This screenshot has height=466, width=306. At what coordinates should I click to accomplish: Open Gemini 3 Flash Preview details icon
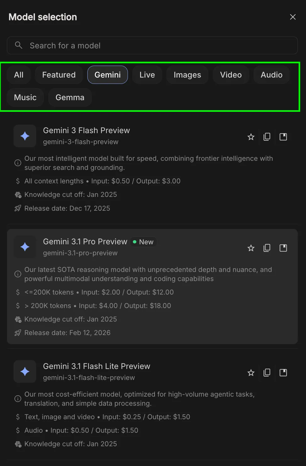click(283, 137)
